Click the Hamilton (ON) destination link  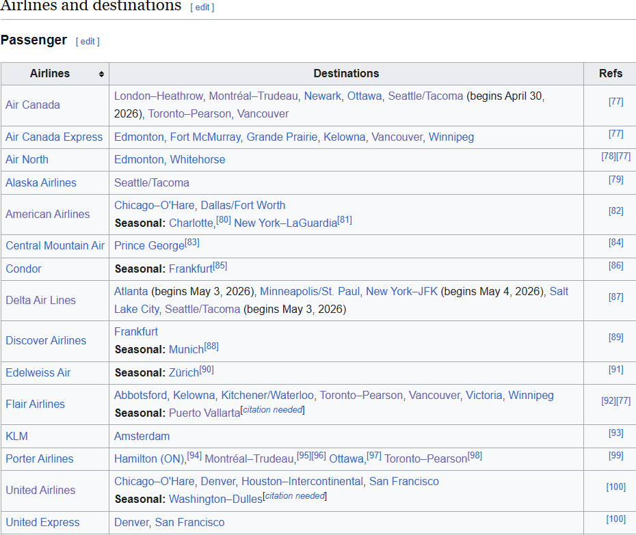point(149,458)
